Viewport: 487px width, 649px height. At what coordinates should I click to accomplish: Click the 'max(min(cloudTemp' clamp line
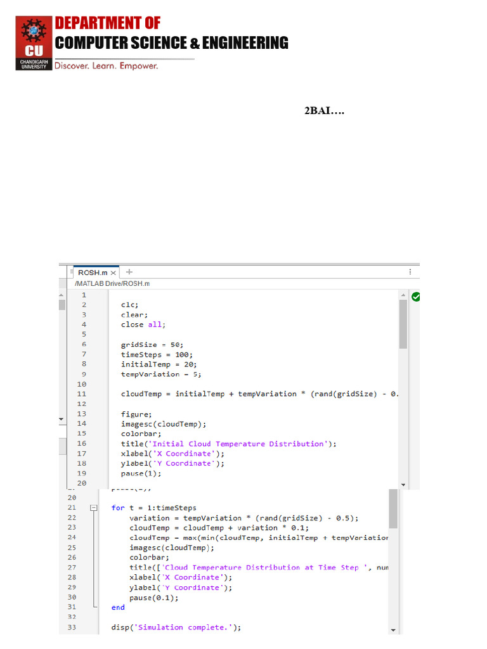click(259, 538)
